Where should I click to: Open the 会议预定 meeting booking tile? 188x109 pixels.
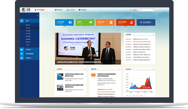[125, 22]
